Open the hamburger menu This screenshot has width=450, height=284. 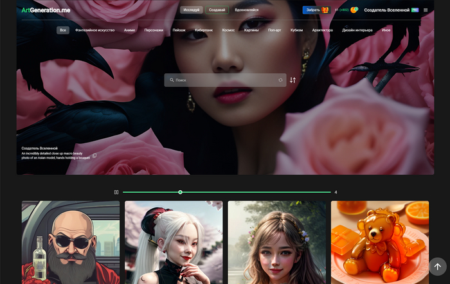pos(426,10)
